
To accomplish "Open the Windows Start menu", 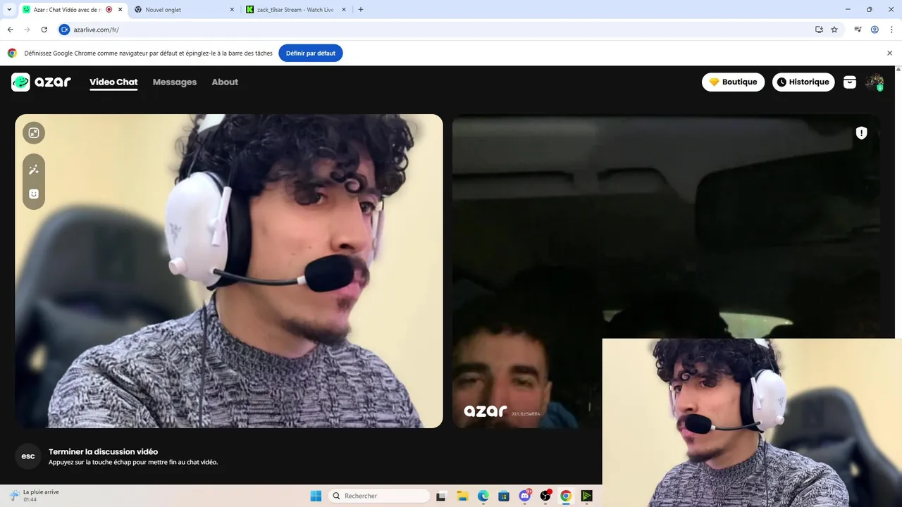I will [316, 496].
